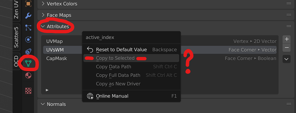This screenshot has width=296, height=113.
Task: Choose Copy Data Path entry
Action: 132,67
